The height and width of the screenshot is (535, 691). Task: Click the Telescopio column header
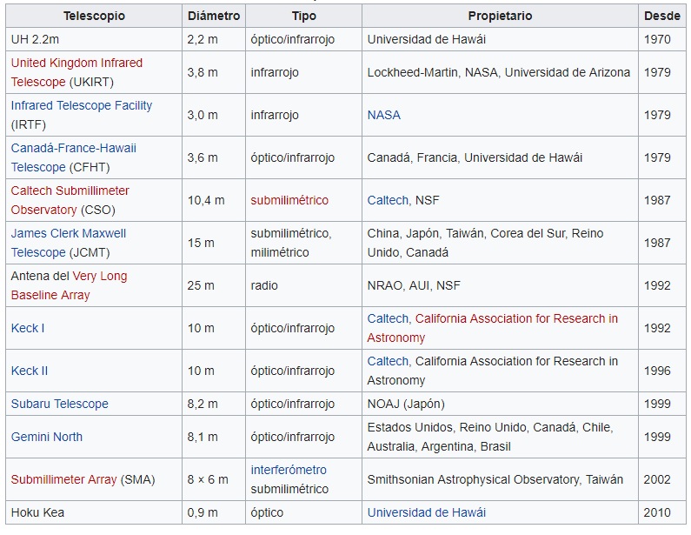coord(94,16)
